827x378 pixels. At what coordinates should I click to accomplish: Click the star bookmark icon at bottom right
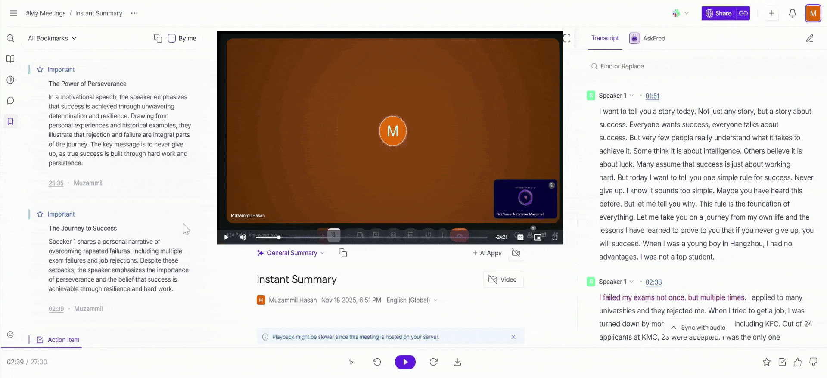(767, 362)
